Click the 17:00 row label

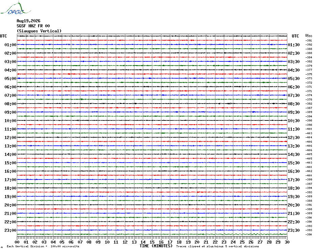click(x=10, y=180)
